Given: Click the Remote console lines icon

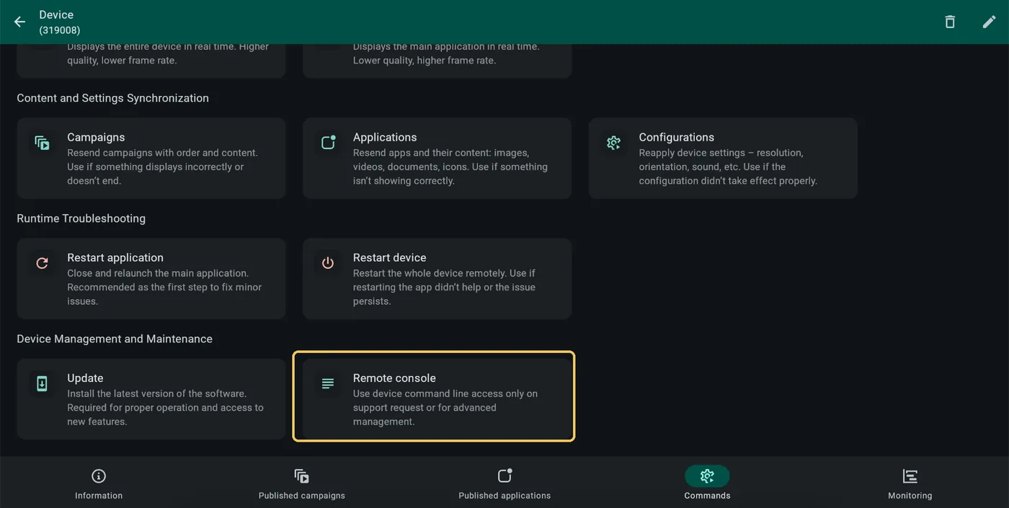Looking at the screenshot, I should point(328,383).
